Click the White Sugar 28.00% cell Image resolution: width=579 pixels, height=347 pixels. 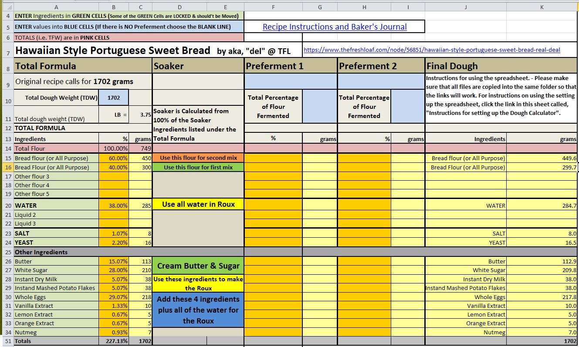tap(114, 270)
